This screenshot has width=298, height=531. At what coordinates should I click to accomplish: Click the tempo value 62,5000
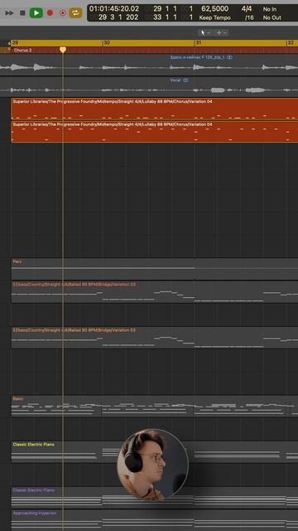215,9
